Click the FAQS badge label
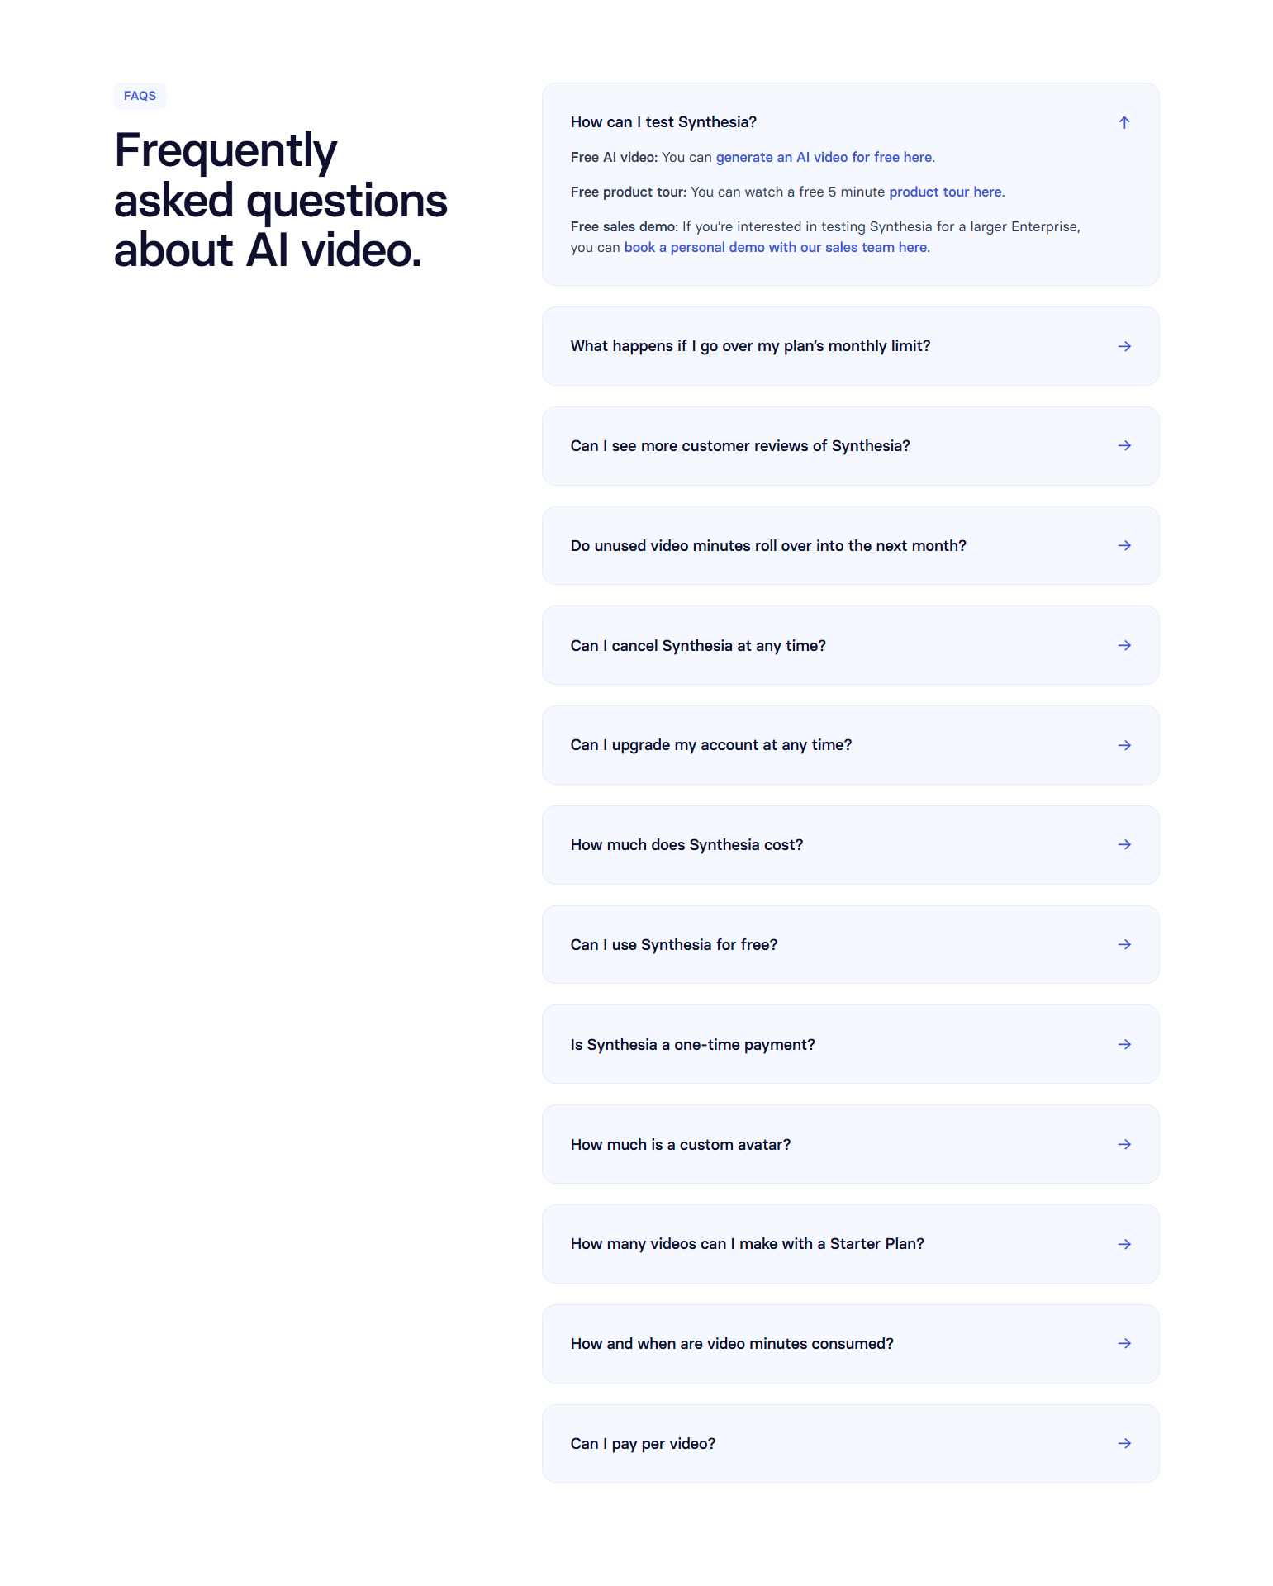The width and height of the screenshot is (1273, 1586). coord(140,95)
